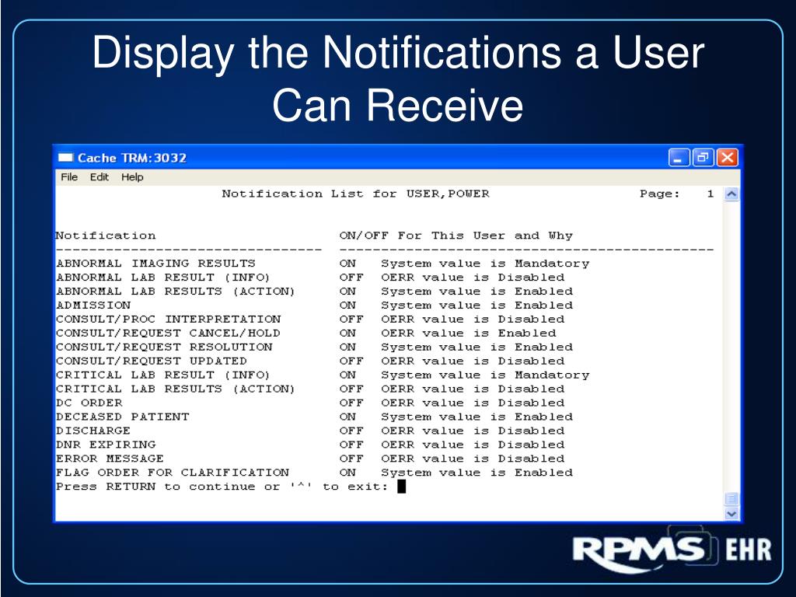
Task: Click the 'Notification' column header
Action: point(106,236)
